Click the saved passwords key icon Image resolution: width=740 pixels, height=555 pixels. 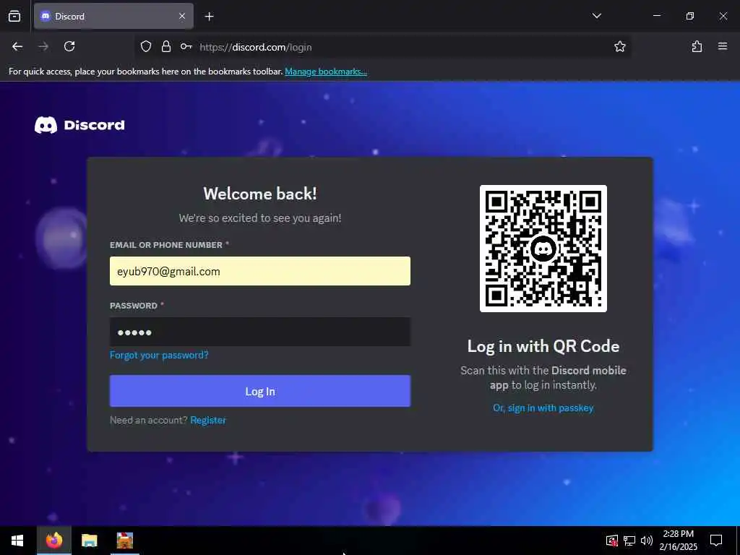(x=186, y=46)
